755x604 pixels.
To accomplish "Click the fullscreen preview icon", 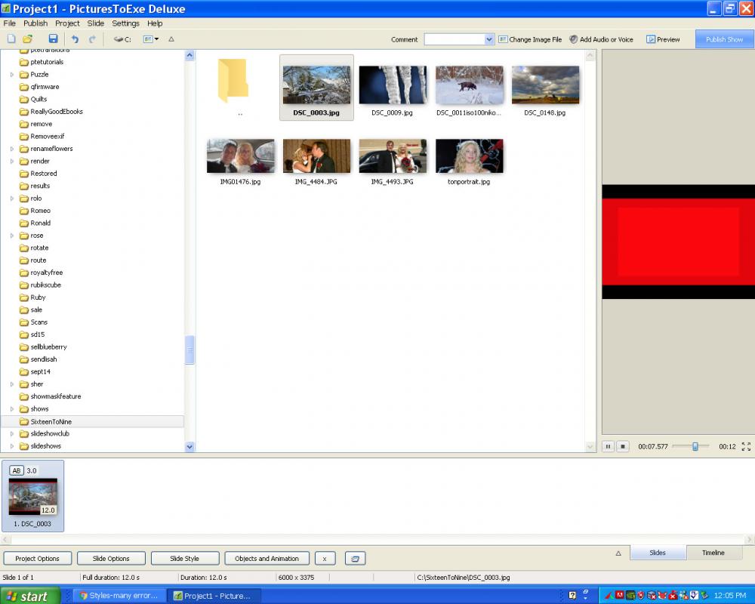I will pyautogui.click(x=746, y=446).
